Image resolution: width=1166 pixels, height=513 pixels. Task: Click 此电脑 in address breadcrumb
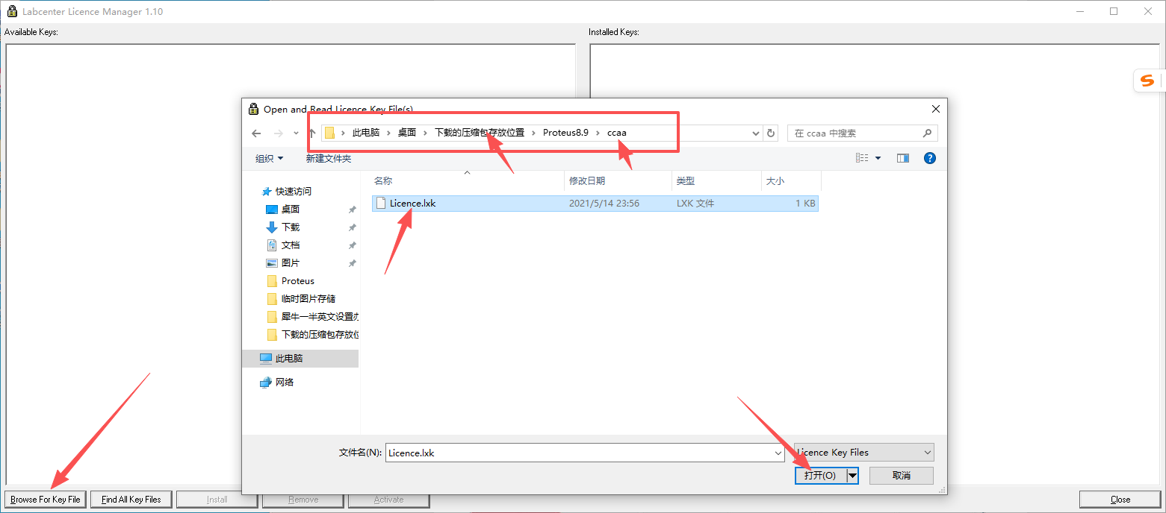[x=366, y=133]
